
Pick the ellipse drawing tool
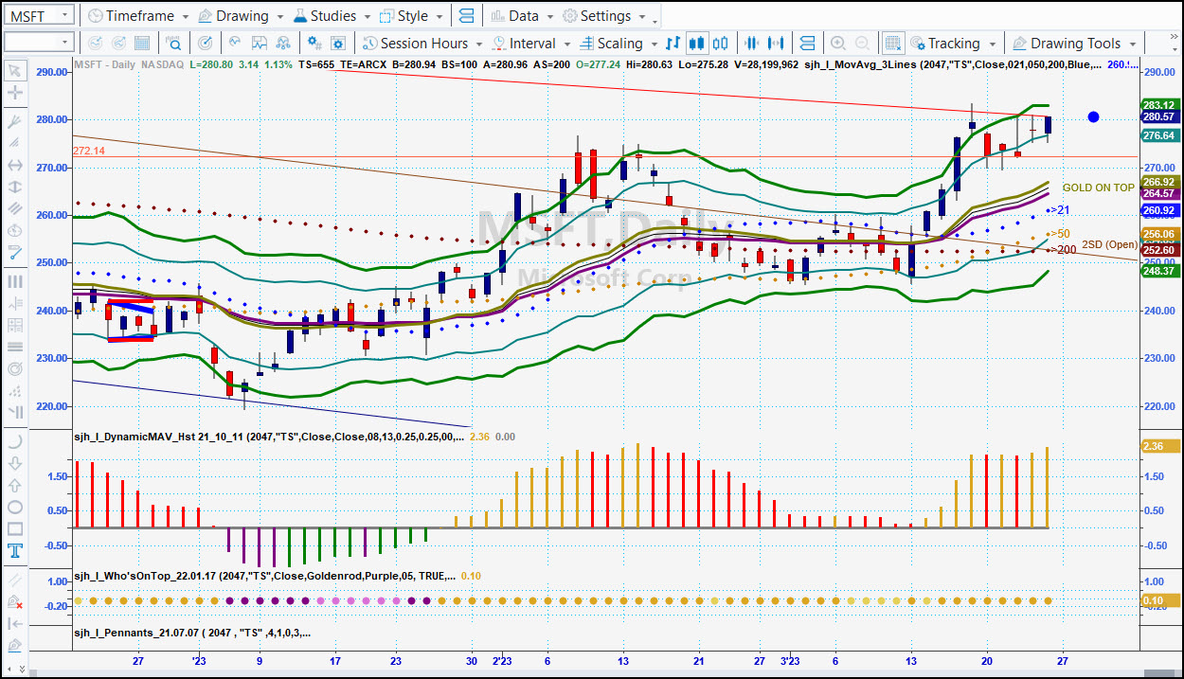[15, 507]
